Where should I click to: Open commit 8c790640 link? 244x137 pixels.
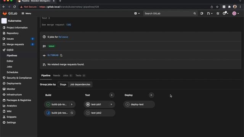[53, 55]
